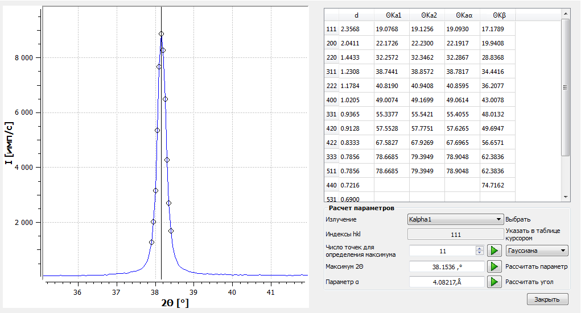Click the Индексы hkl field showing 111
Viewport: 581px width, 313px height.
(455, 234)
